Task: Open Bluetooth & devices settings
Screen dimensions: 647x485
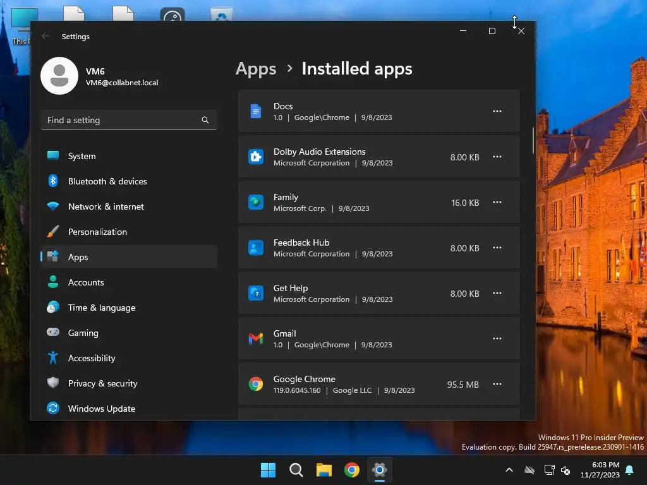Action: click(129, 181)
